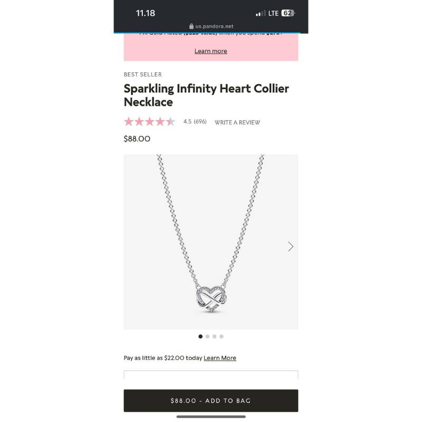Tap the battery indicator showing 62
422x422 pixels.
[287, 13]
